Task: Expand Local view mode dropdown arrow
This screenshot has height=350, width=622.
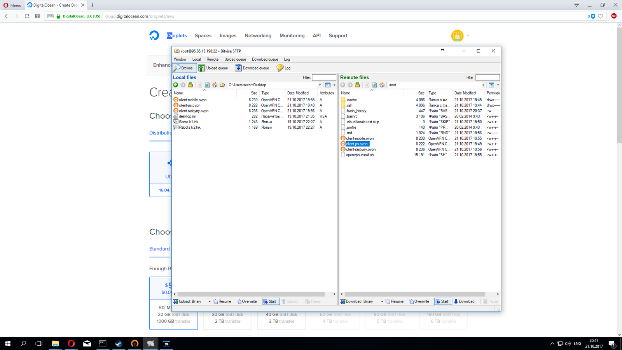Action: 334,85
